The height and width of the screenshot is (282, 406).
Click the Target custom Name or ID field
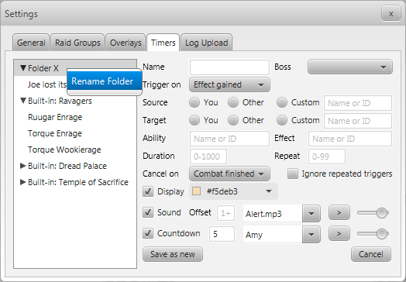click(x=358, y=121)
